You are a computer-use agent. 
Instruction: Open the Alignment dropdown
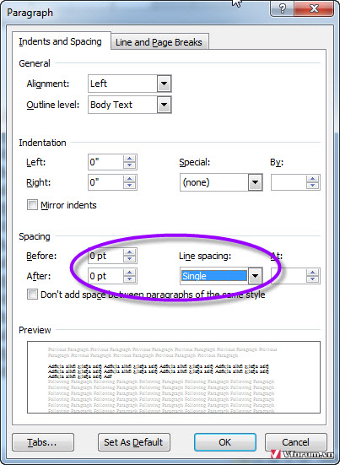coord(164,84)
